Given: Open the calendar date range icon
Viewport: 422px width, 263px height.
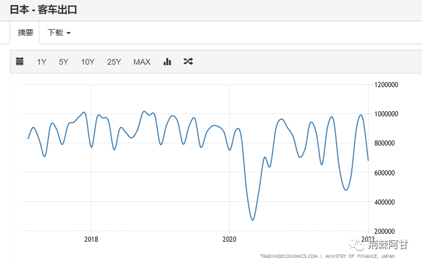Looking at the screenshot, I should (x=20, y=61).
